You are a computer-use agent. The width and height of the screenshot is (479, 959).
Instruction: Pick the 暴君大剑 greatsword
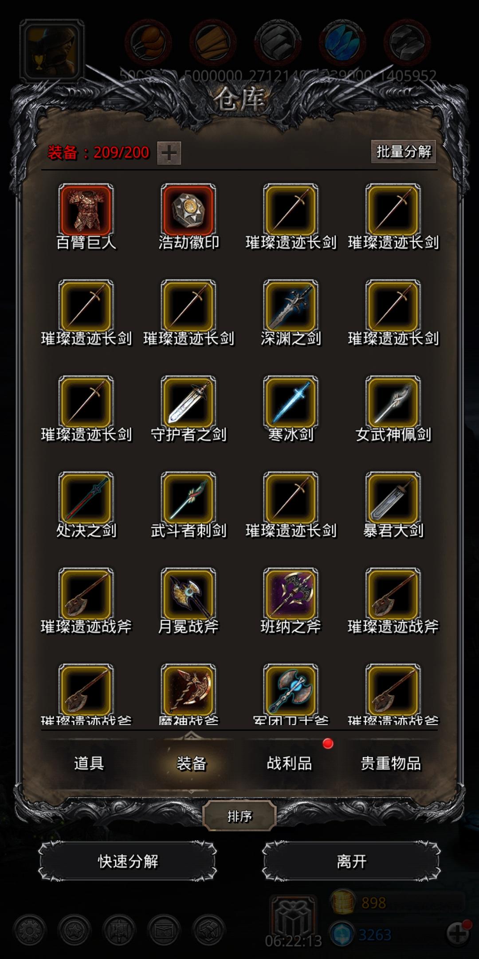pos(393,499)
